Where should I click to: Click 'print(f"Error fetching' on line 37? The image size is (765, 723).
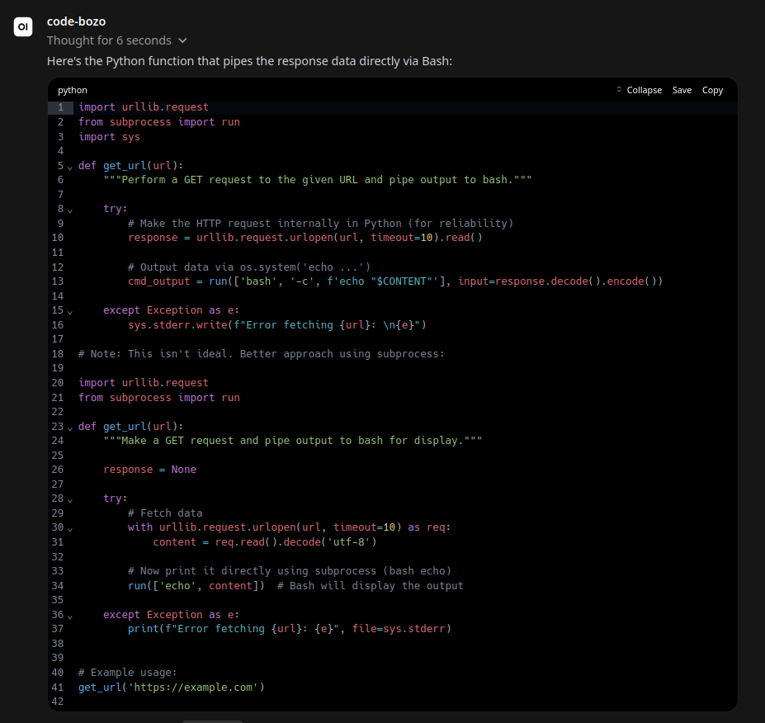(290, 629)
